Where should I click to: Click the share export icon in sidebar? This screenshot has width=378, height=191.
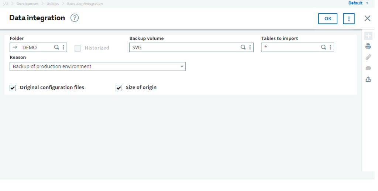[x=368, y=79]
